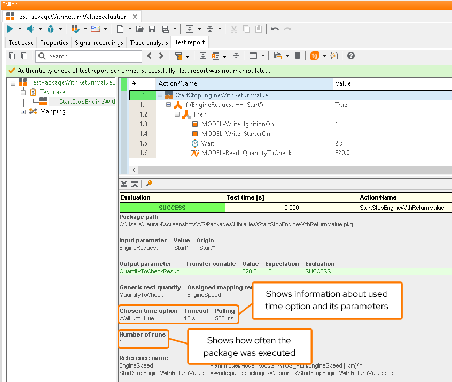Click horizontal scrollbar left arrow in report table
452x382 pixels.
tap(134, 170)
